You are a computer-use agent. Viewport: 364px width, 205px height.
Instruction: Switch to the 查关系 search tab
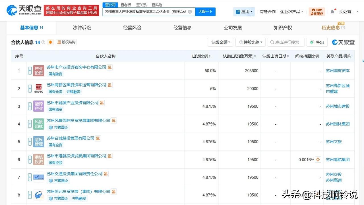(141, 5)
